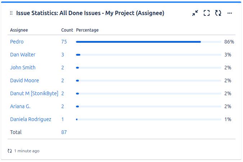Select assignee John Smith
Image resolution: width=243 pixels, height=162 pixels.
pos(23,68)
